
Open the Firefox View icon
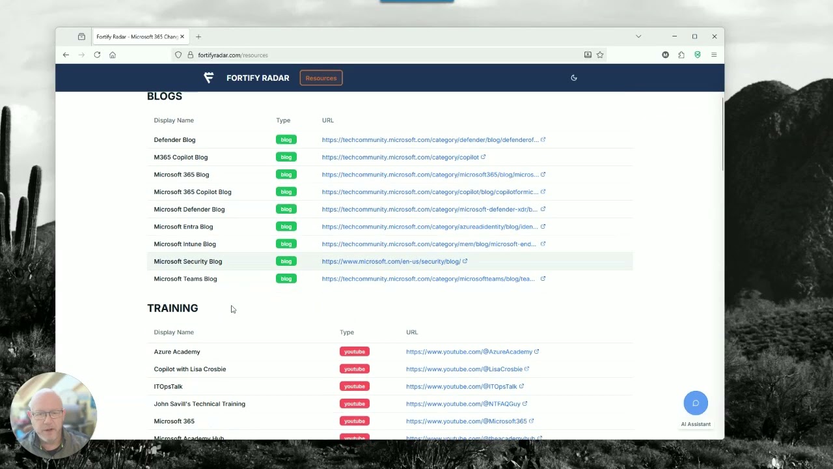(x=81, y=36)
